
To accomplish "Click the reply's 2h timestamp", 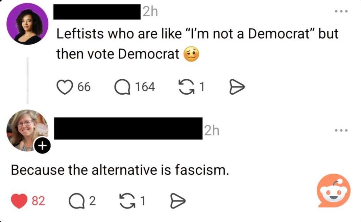I will pyautogui.click(x=211, y=130).
